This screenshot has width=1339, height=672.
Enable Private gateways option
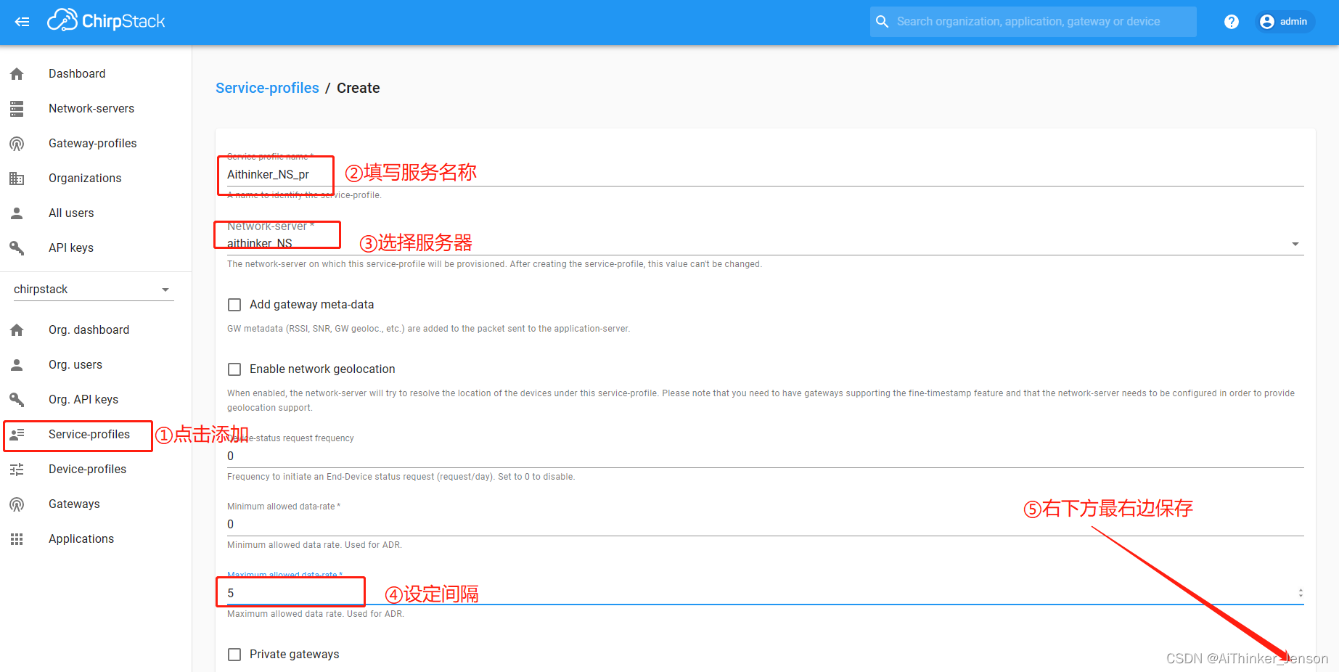pyautogui.click(x=234, y=654)
